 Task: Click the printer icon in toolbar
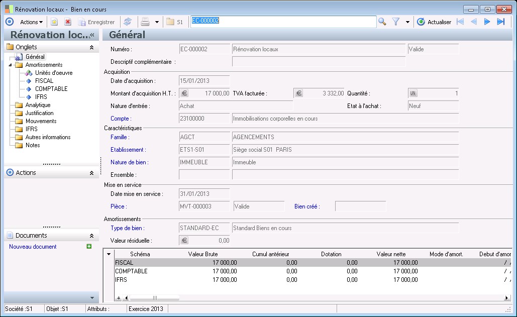click(x=145, y=22)
